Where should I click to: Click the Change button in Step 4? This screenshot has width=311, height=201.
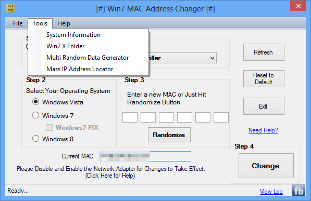pyautogui.click(x=266, y=166)
